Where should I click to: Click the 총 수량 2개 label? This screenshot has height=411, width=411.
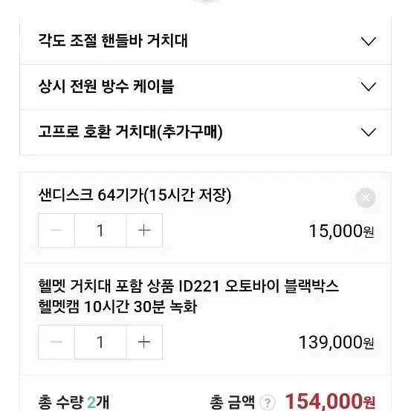click(x=74, y=402)
